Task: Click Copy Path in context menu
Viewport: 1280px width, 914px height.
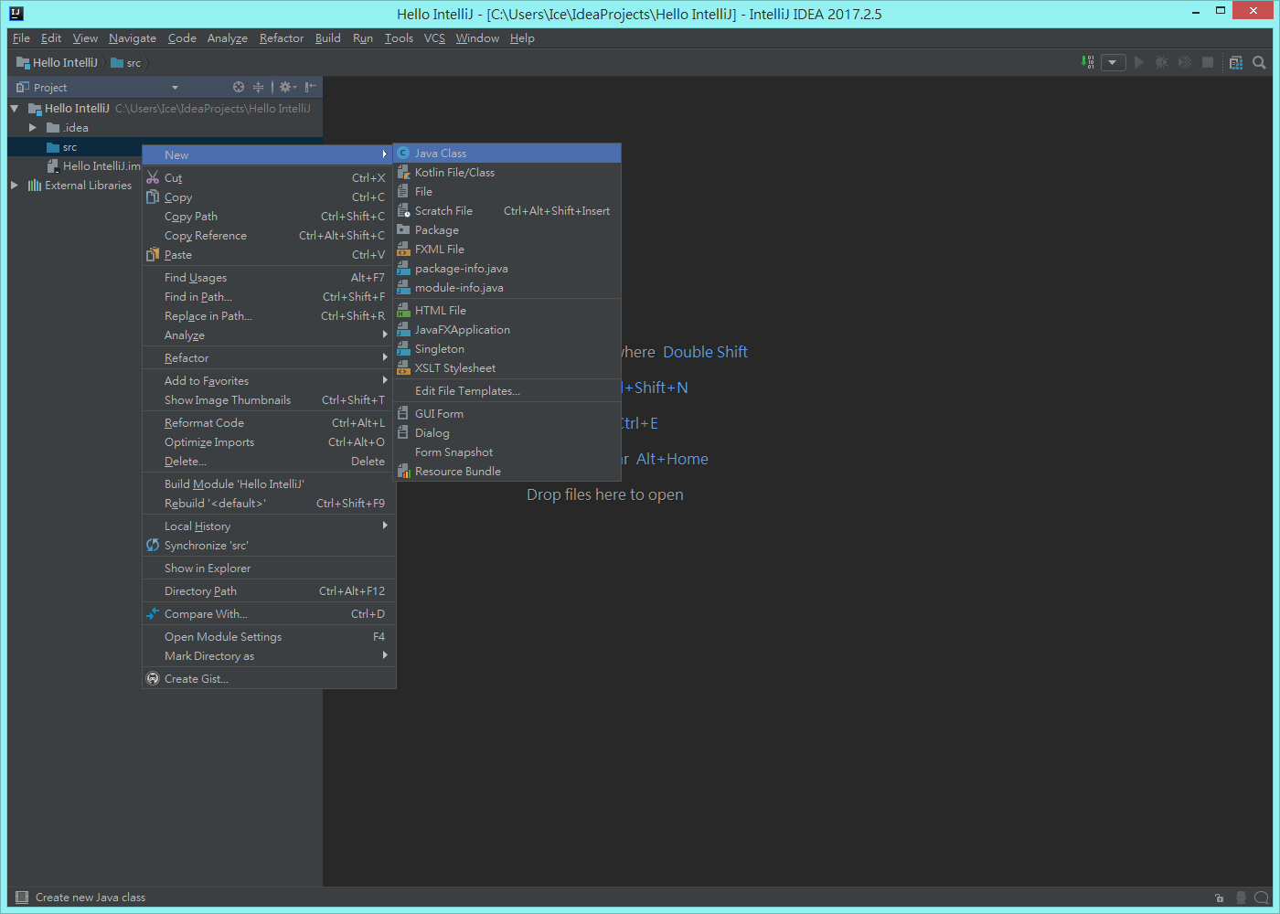Action: (269, 216)
